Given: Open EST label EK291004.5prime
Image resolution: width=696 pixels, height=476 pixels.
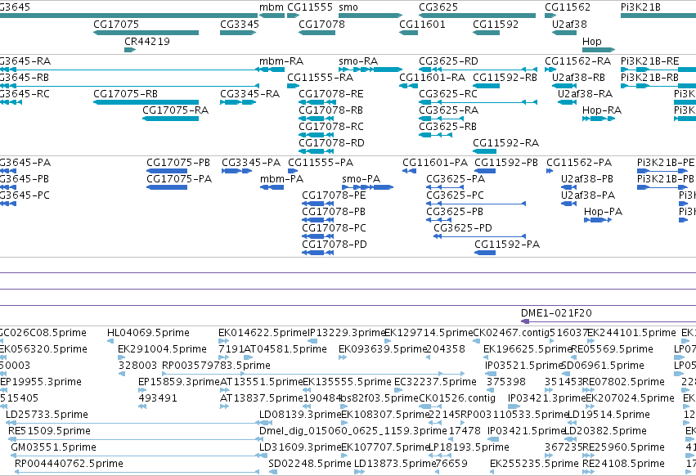Looking at the screenshot, I should click(162, 349).
